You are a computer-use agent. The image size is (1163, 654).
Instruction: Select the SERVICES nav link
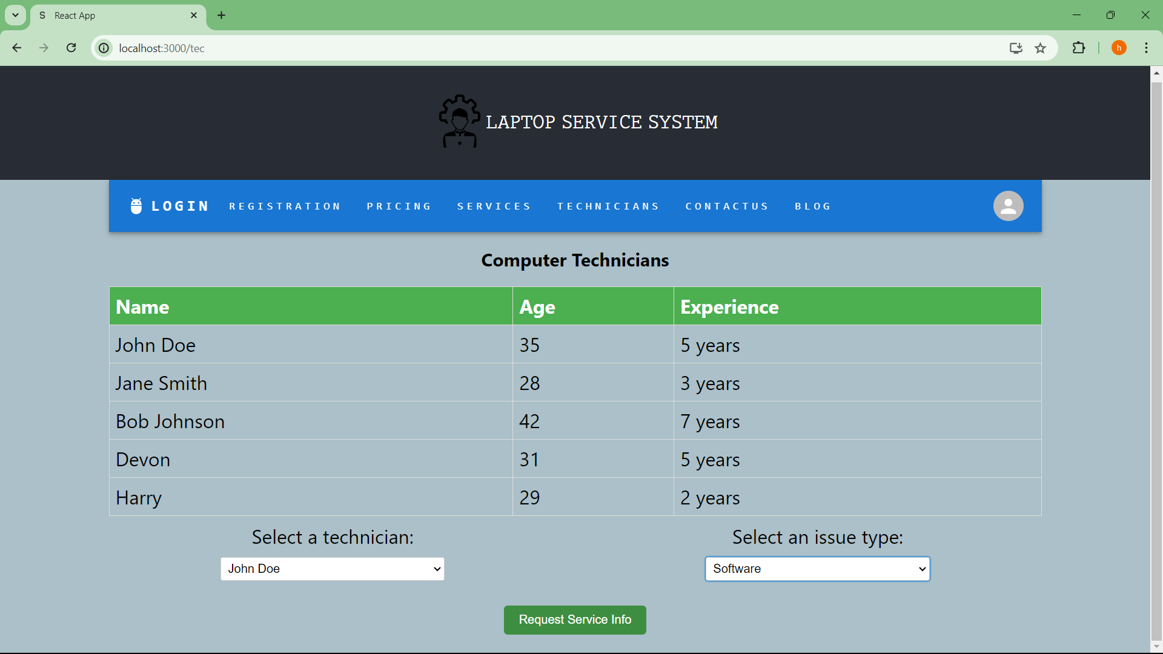pyautogui.click(x=494, y=206)
